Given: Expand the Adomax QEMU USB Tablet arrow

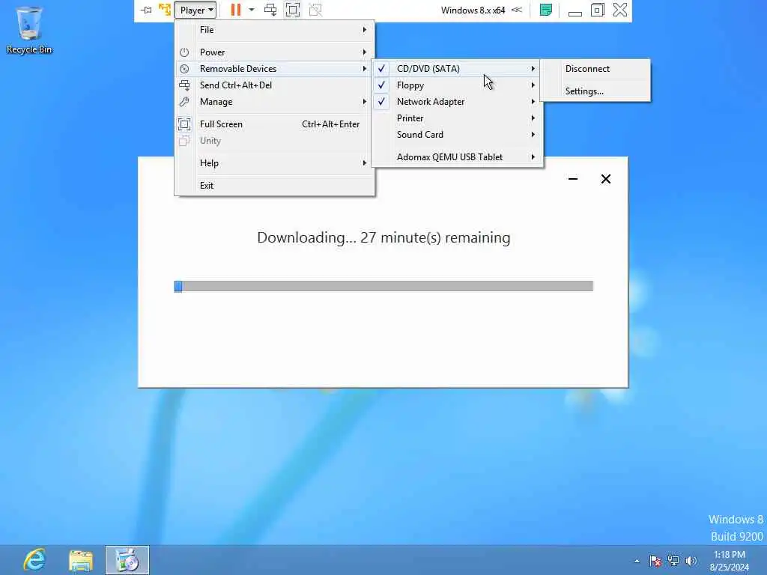Looking at the screenshot, I should tap(533, 157).
